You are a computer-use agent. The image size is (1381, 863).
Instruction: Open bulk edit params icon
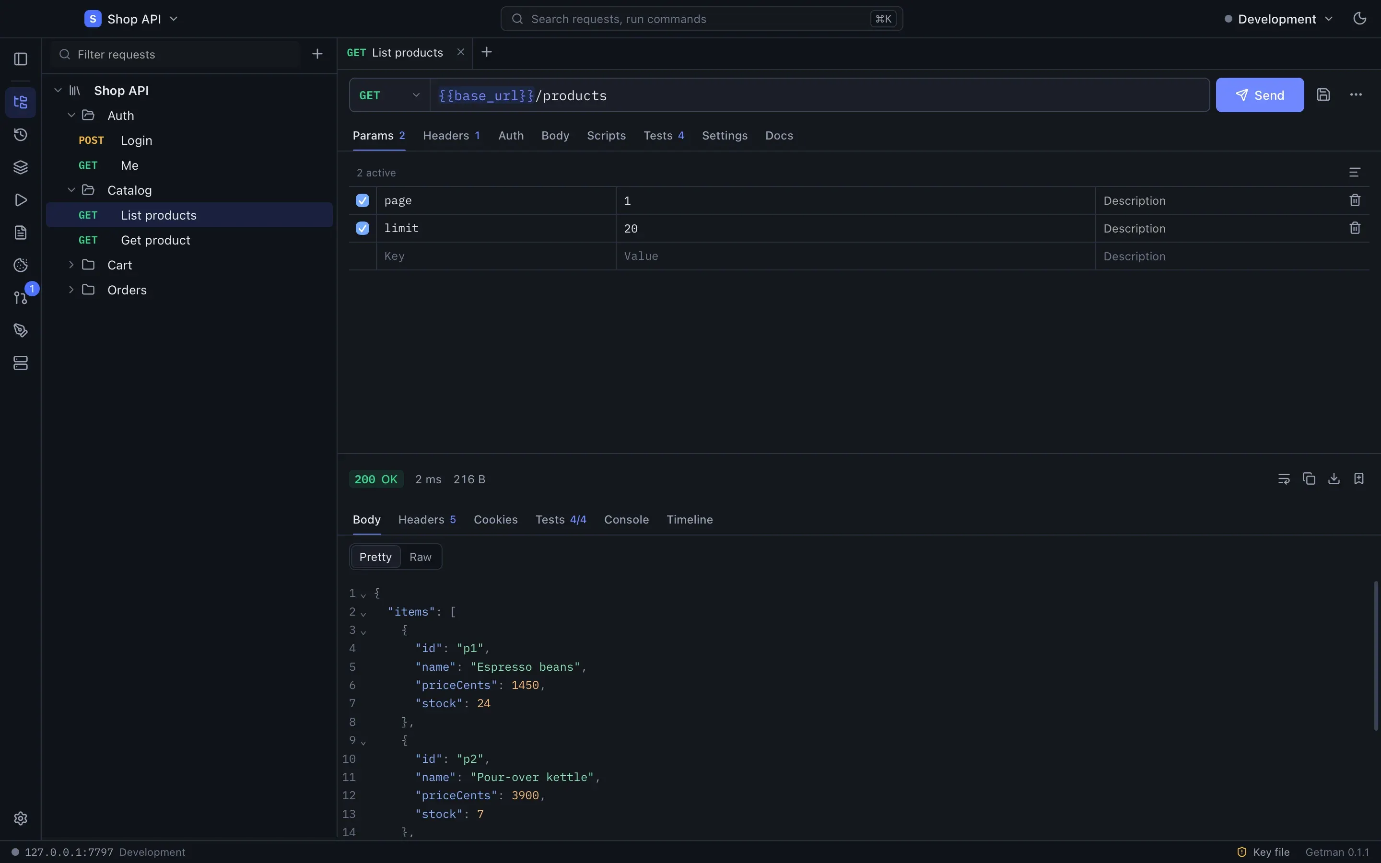click(x=1355, y=172)
